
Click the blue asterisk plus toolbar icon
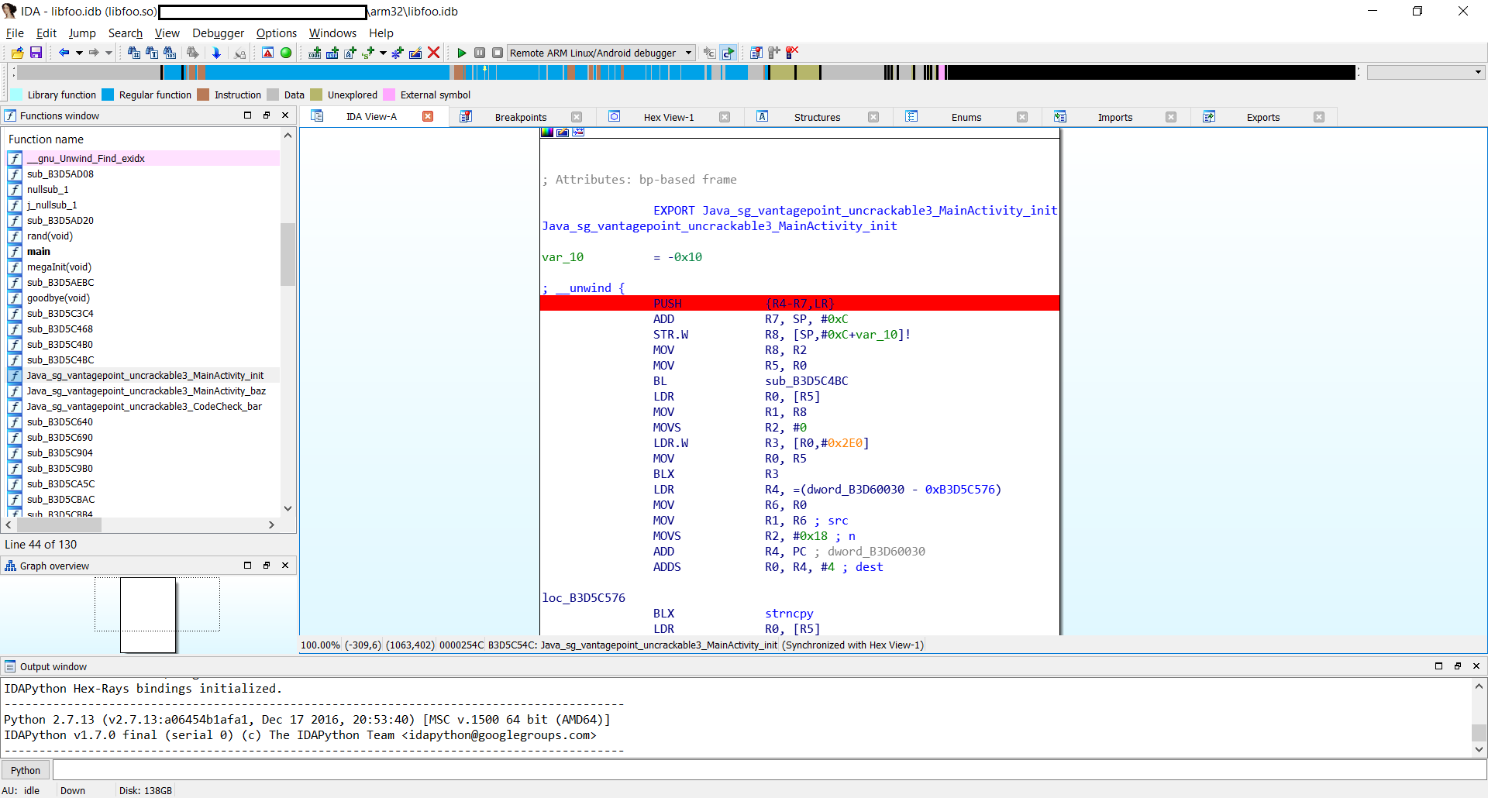tap(398, 53)
